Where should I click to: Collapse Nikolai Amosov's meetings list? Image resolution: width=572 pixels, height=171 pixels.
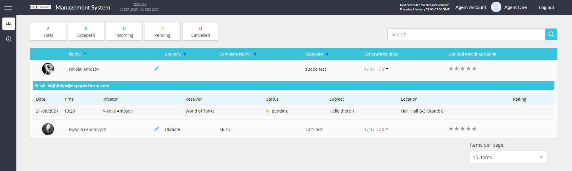point(387,69)
